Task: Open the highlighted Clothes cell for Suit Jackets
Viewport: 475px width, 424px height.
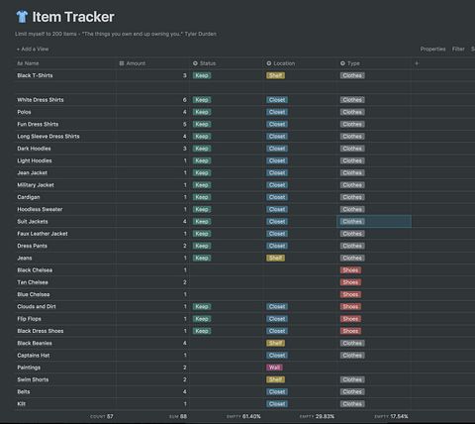Action: pyautogui.click(x=374, y=221)
